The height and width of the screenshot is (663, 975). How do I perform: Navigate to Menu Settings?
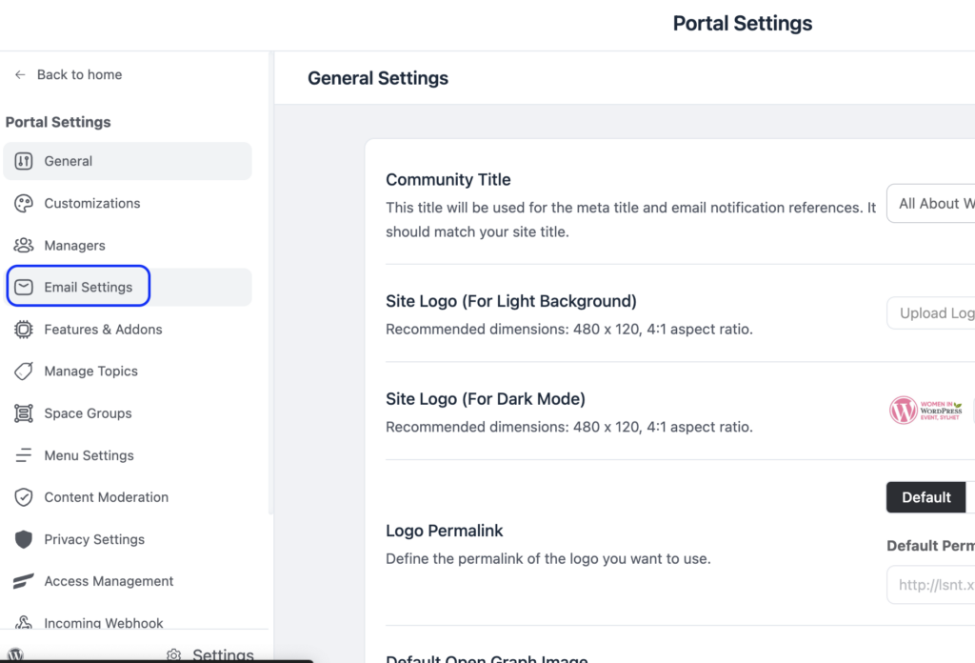point(128,455)
